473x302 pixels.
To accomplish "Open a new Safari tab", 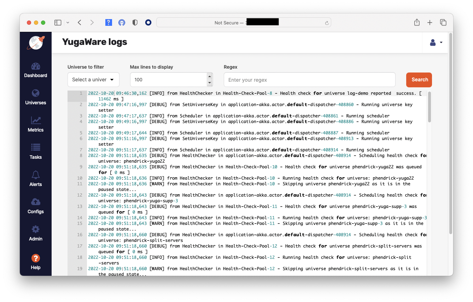I will (430, 23).
